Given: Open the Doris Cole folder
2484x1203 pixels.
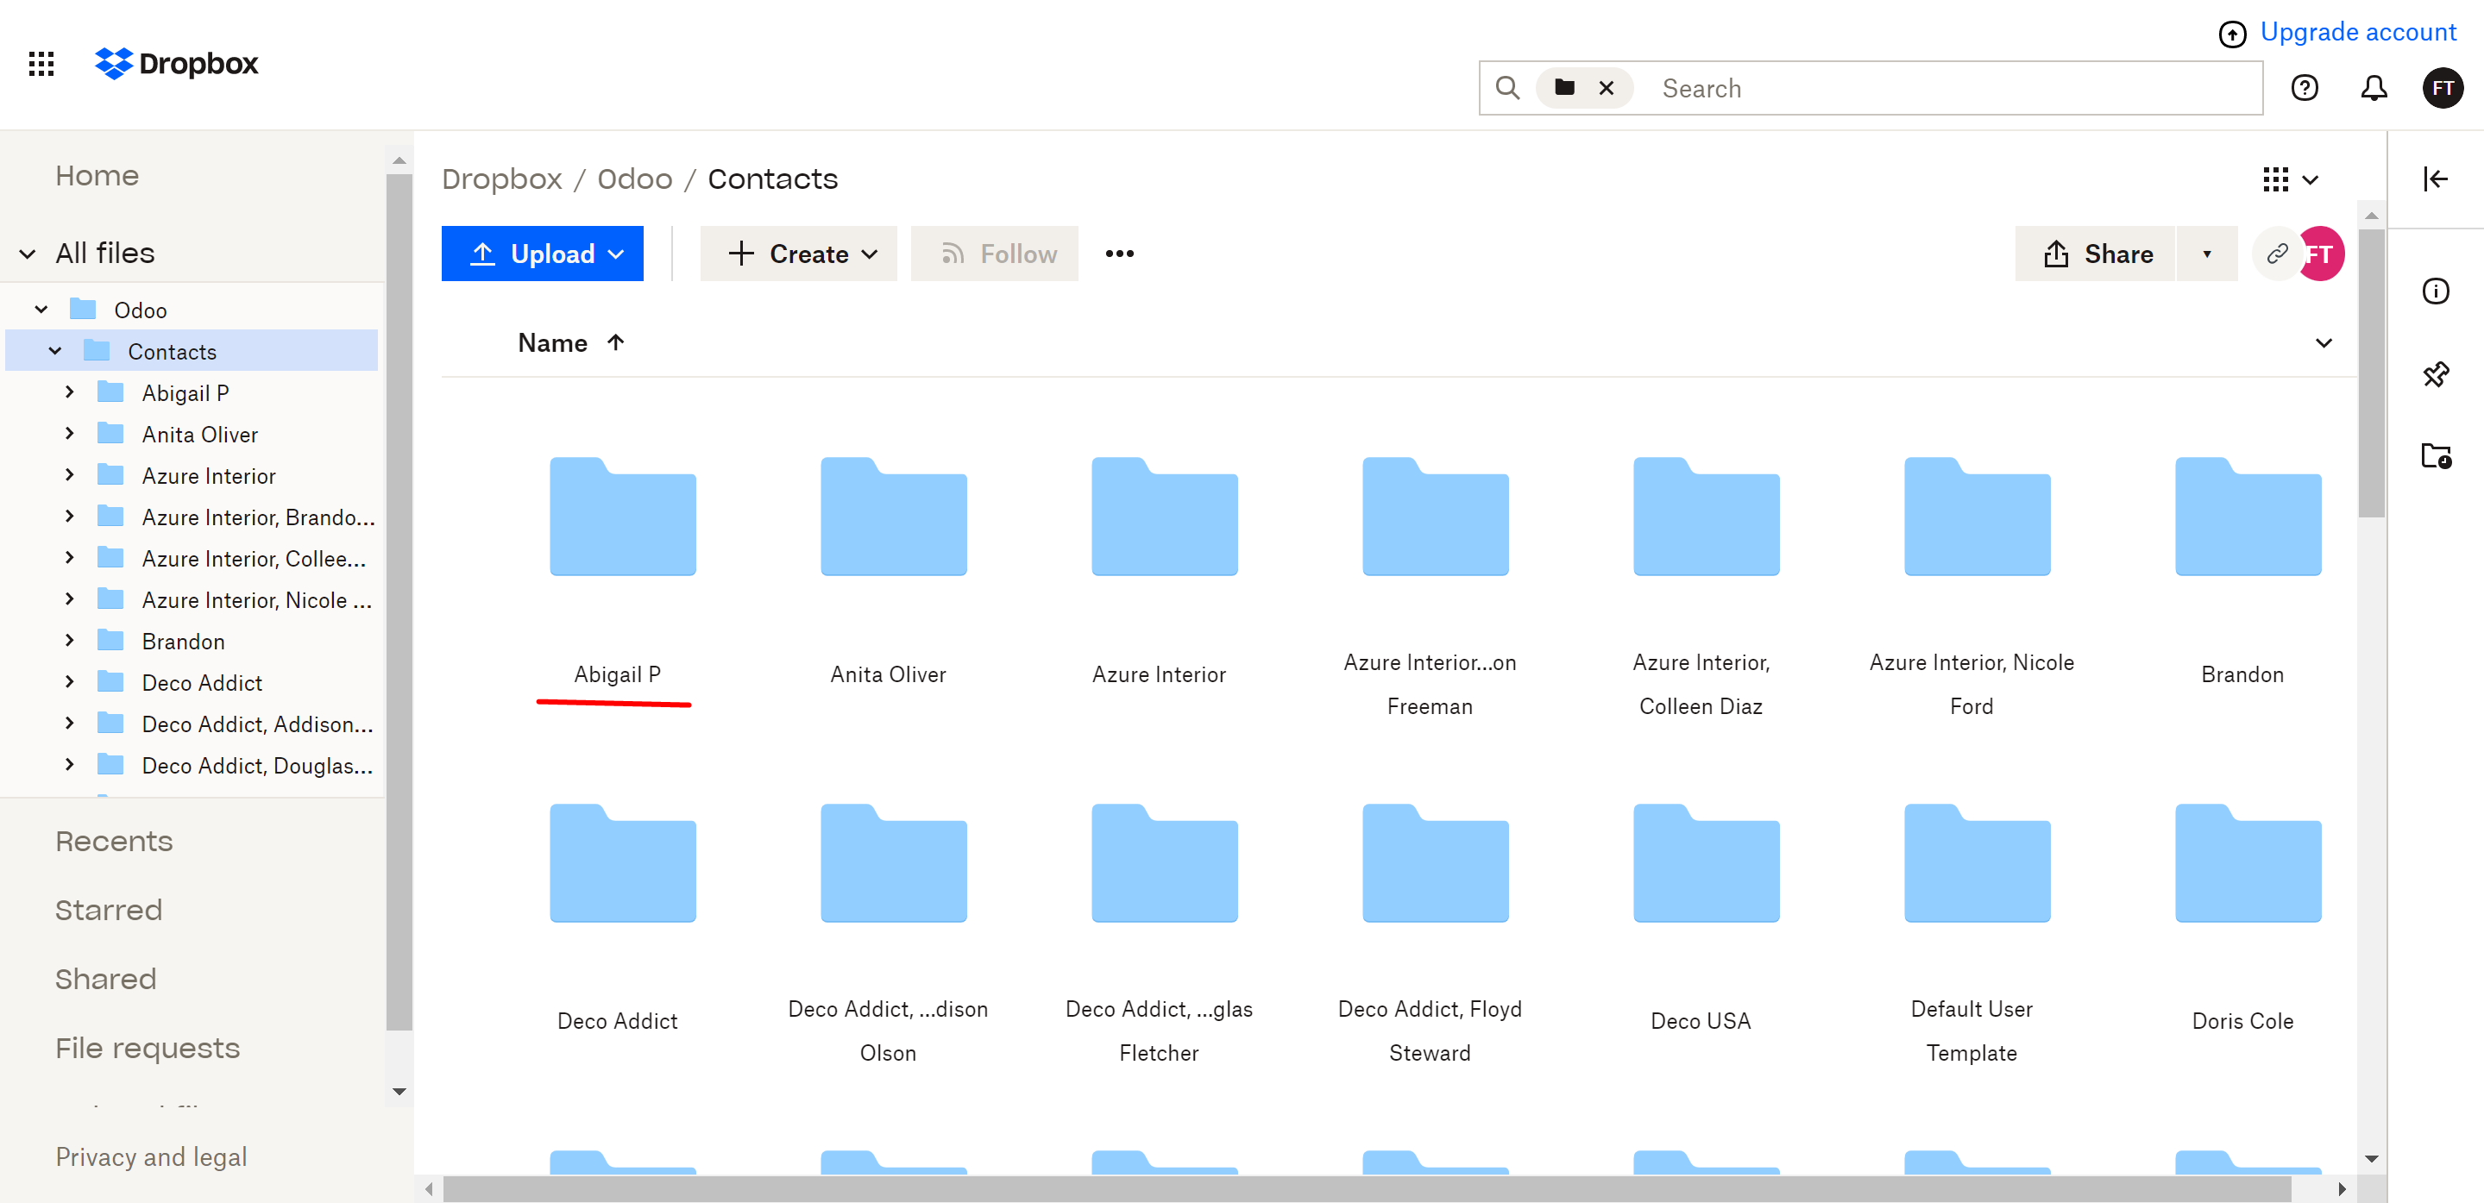Looking at the screenshot, I should point(2248,862).
